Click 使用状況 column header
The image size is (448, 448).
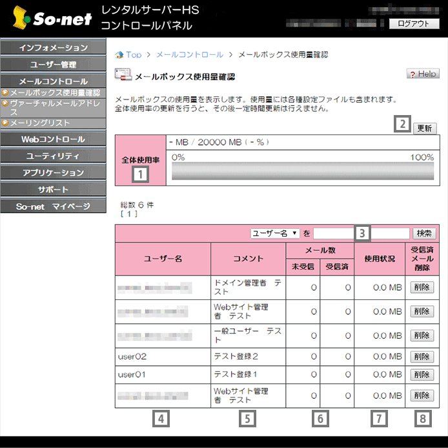tap(380, 259)
